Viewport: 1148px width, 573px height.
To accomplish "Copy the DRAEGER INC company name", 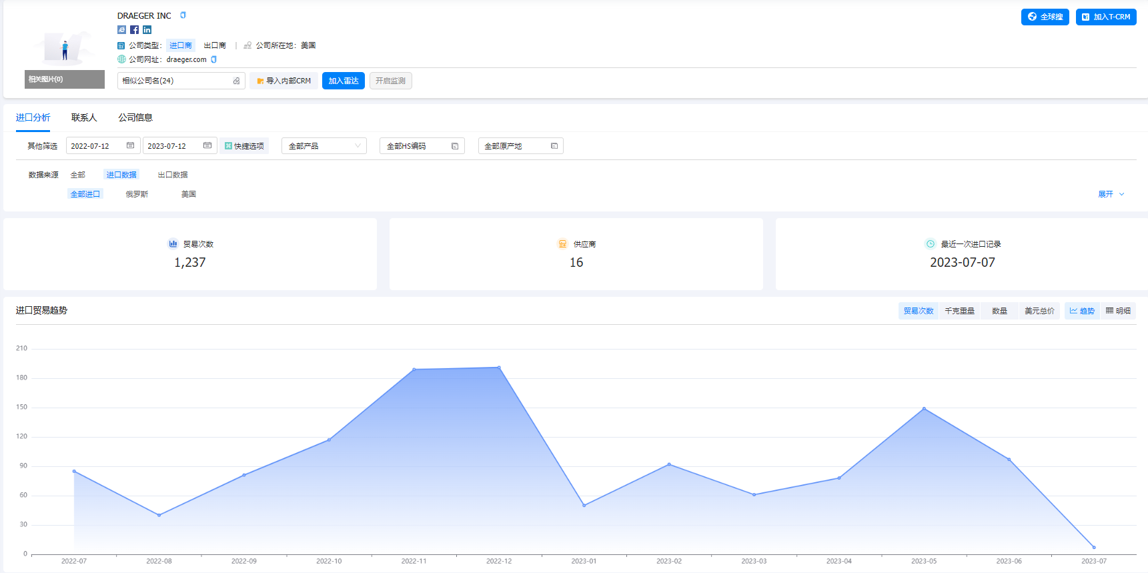I will (x=183, y=15).
